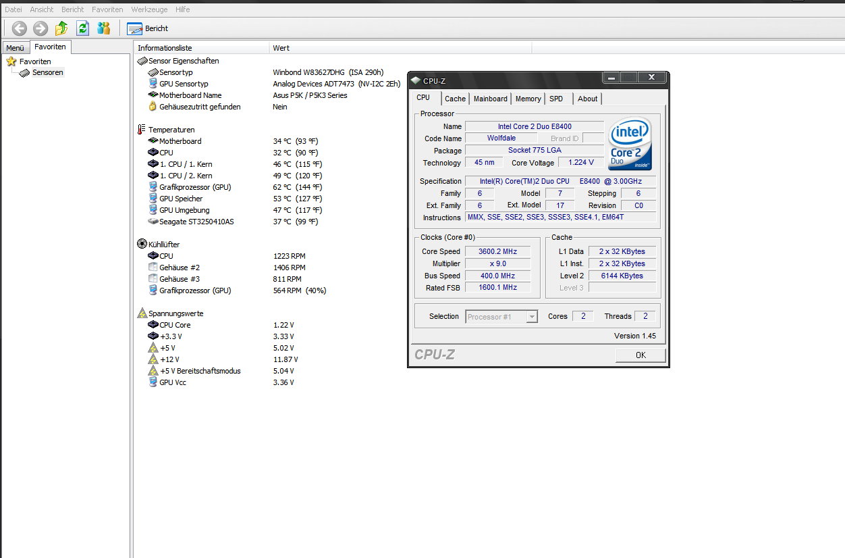Click the Gehäuse #3 fan icon

coord(153,279)
